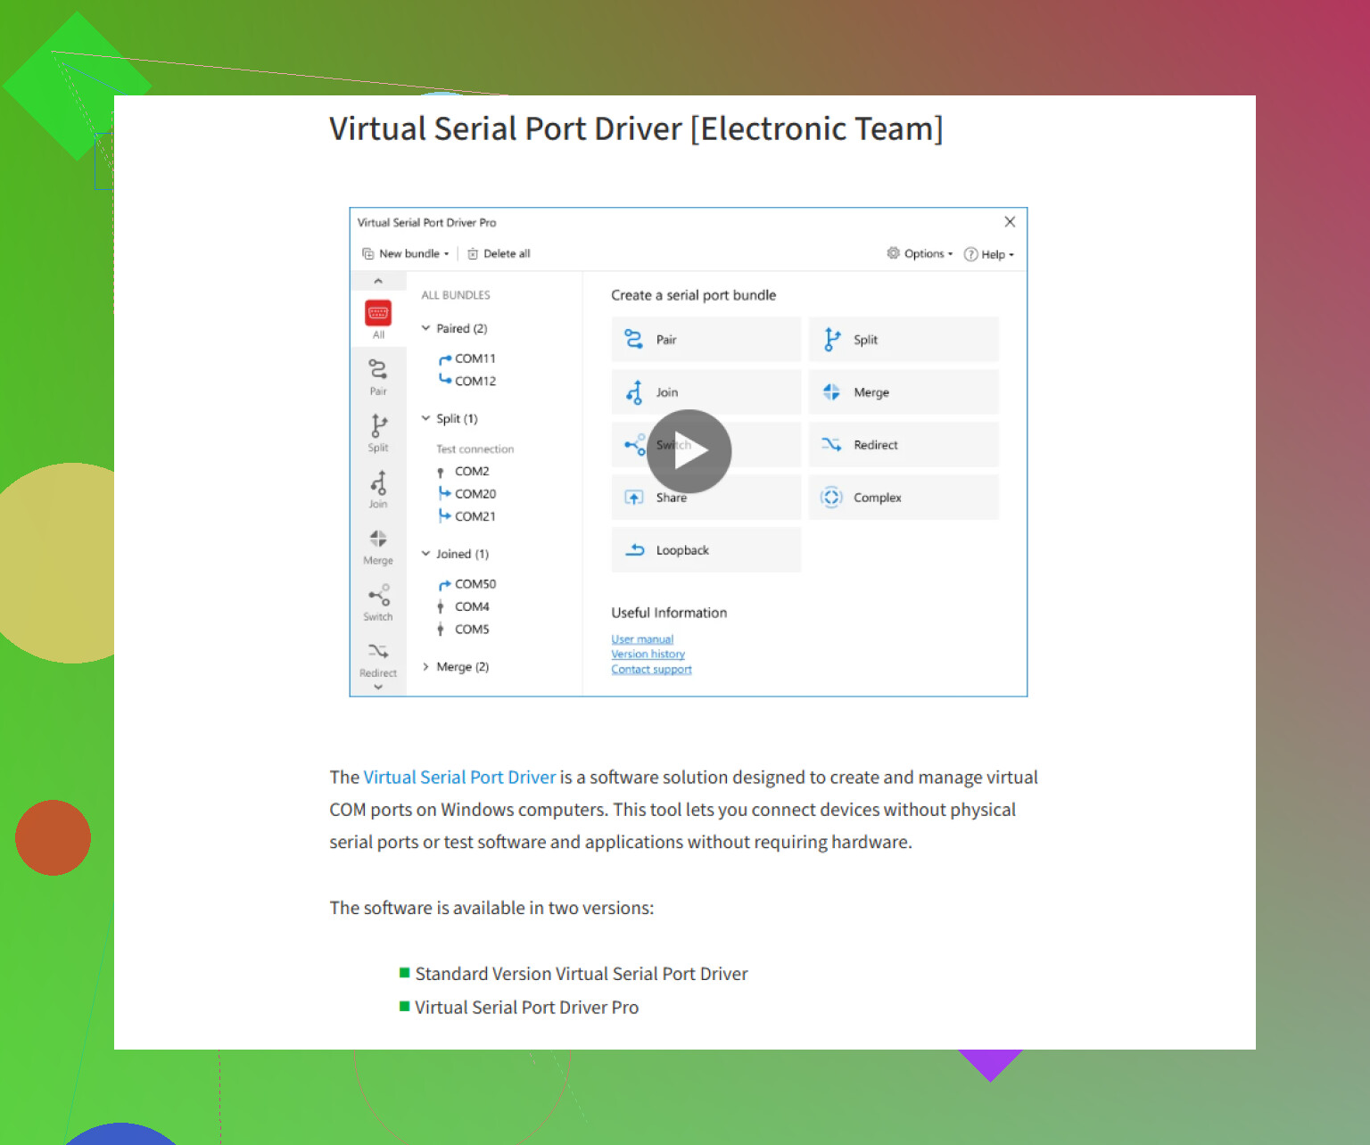Create a Complex serial port bundle
Viewport: 1370px width, 1145px height.
point(903,497)
